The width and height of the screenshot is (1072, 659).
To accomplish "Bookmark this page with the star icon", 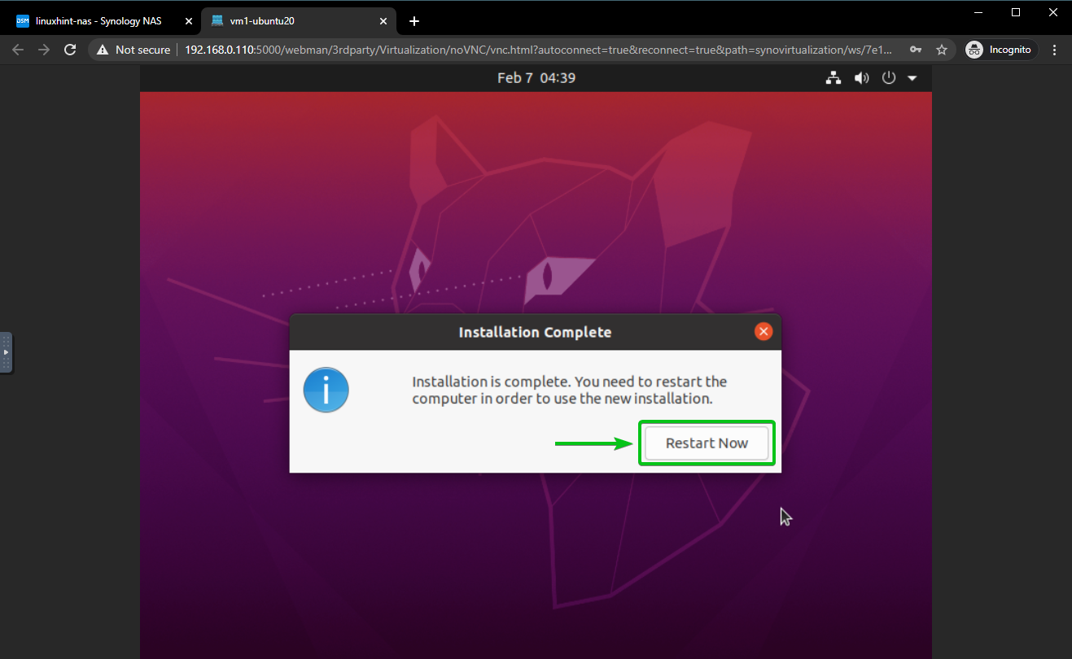I will click(942, 50).
